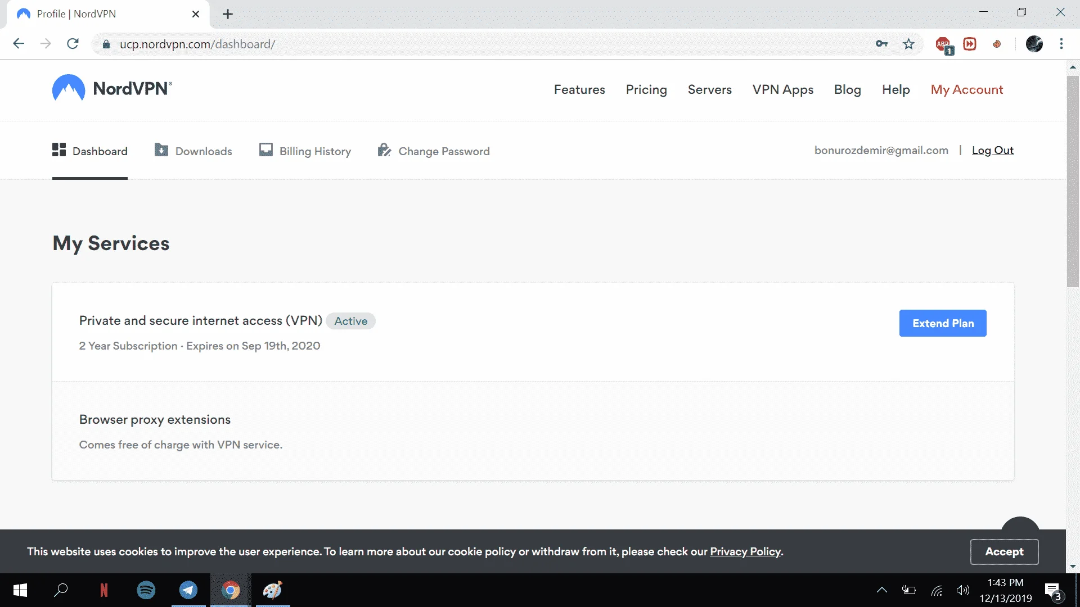Show hidden system tray icons

coord(882,590)
